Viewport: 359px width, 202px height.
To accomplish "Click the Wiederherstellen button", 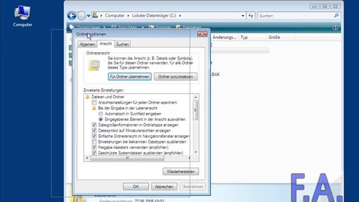I will [181, 172].
